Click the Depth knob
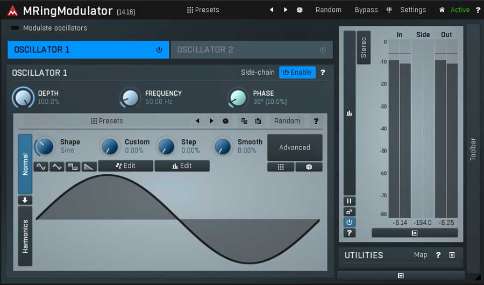 tap(23, 97)
